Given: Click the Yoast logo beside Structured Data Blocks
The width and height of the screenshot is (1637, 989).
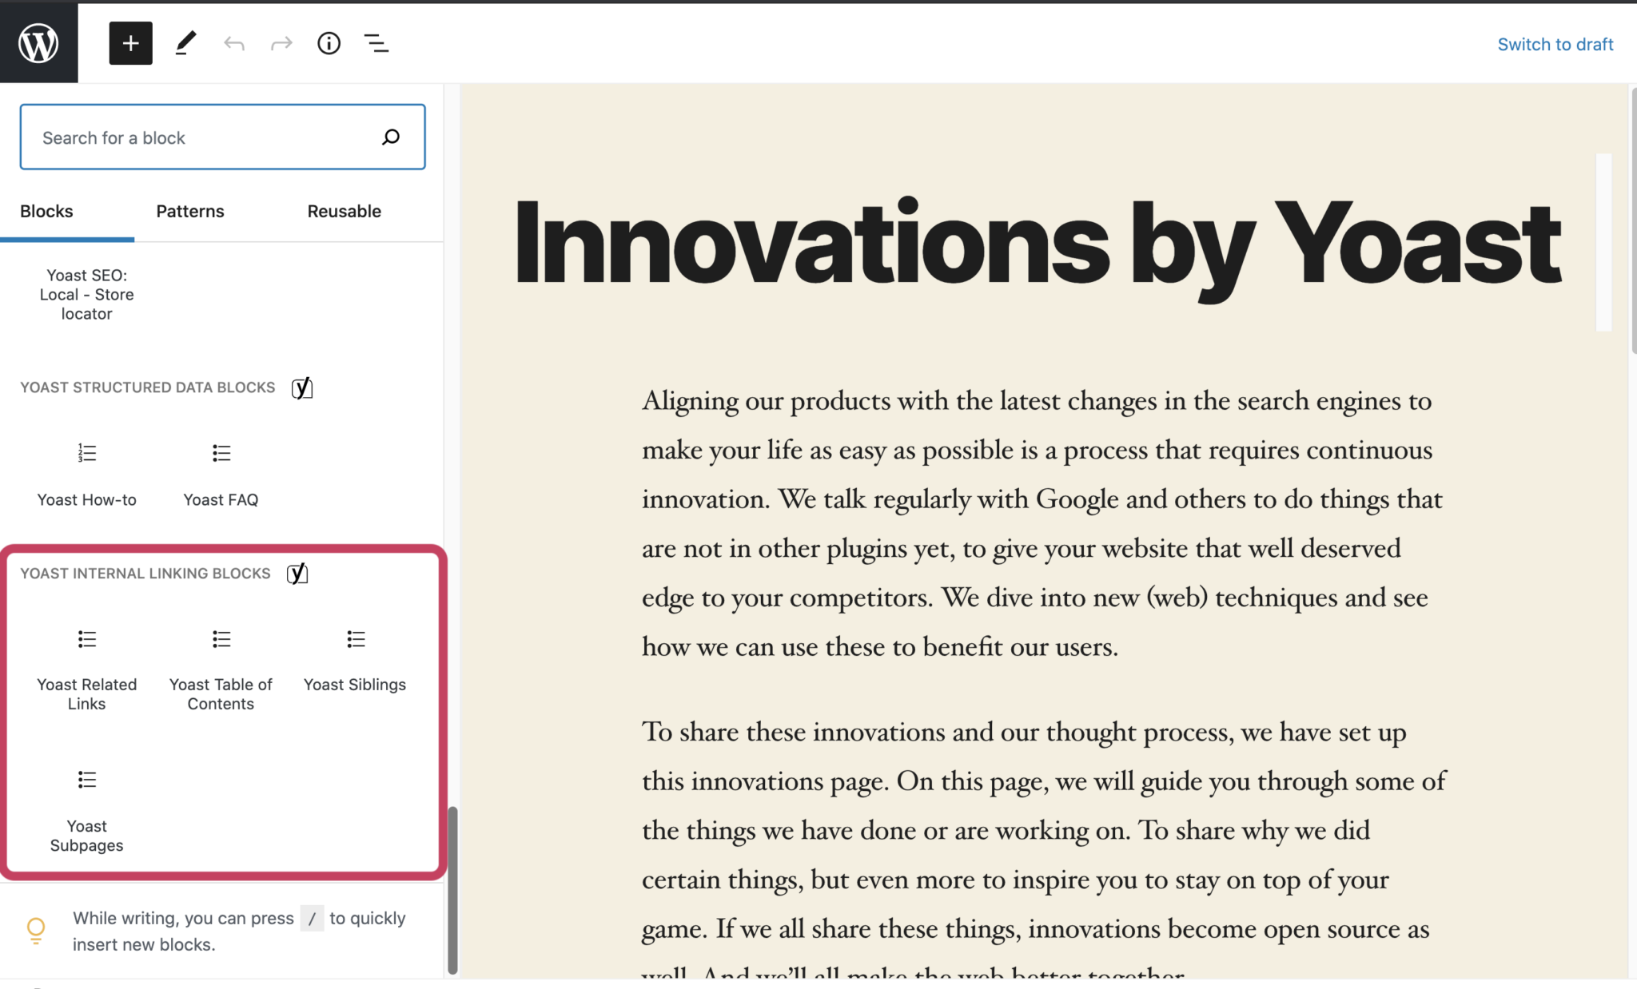Looking at the screenshot, I should [x=302, y=388].
